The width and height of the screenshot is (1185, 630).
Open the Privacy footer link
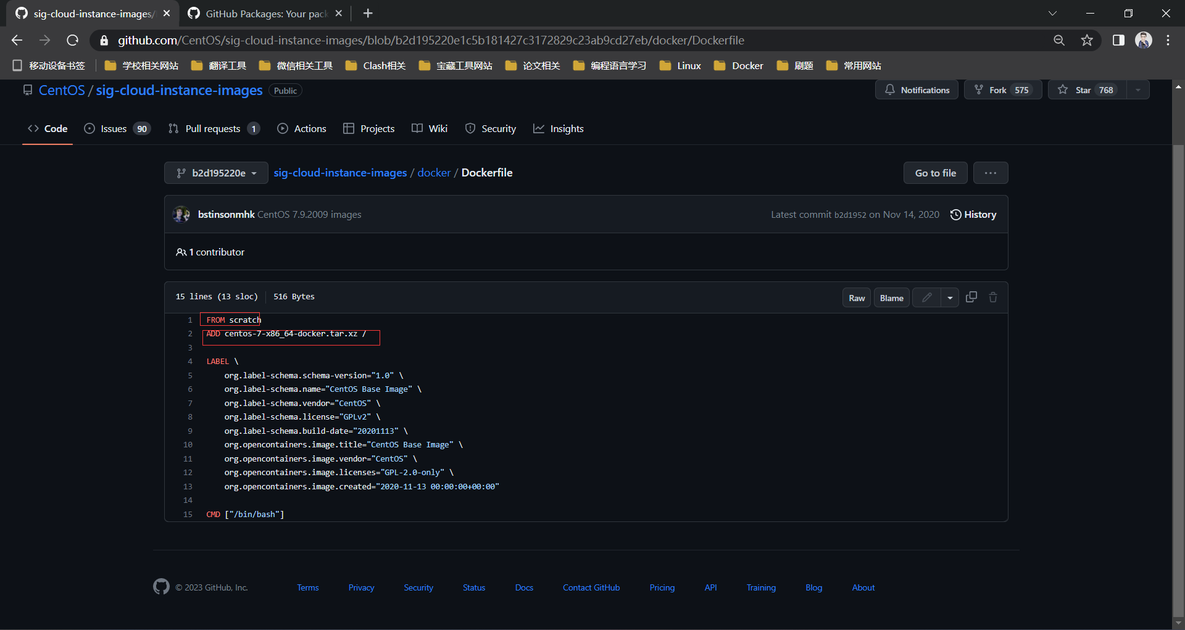pos(361,587)
